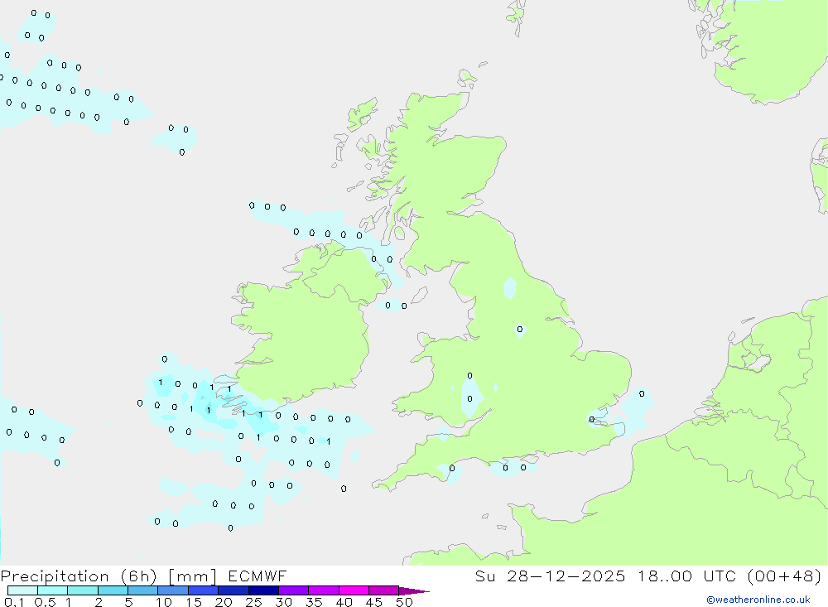Open the weatheronline.co.uk copyright link
Viewport: 828px width, 607px height.
pos(758,600)
